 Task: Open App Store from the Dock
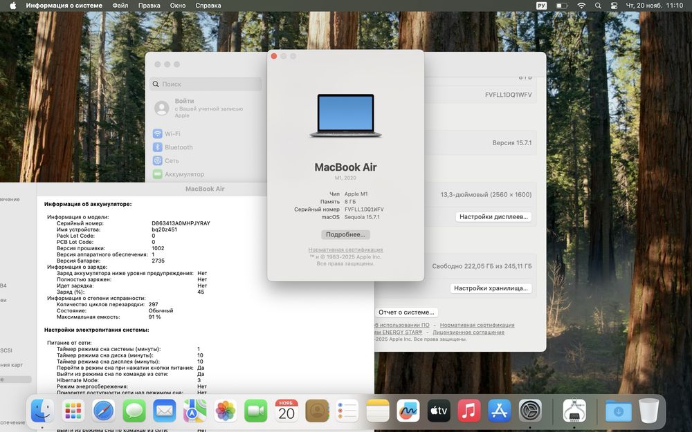click(x=500, y=411)
